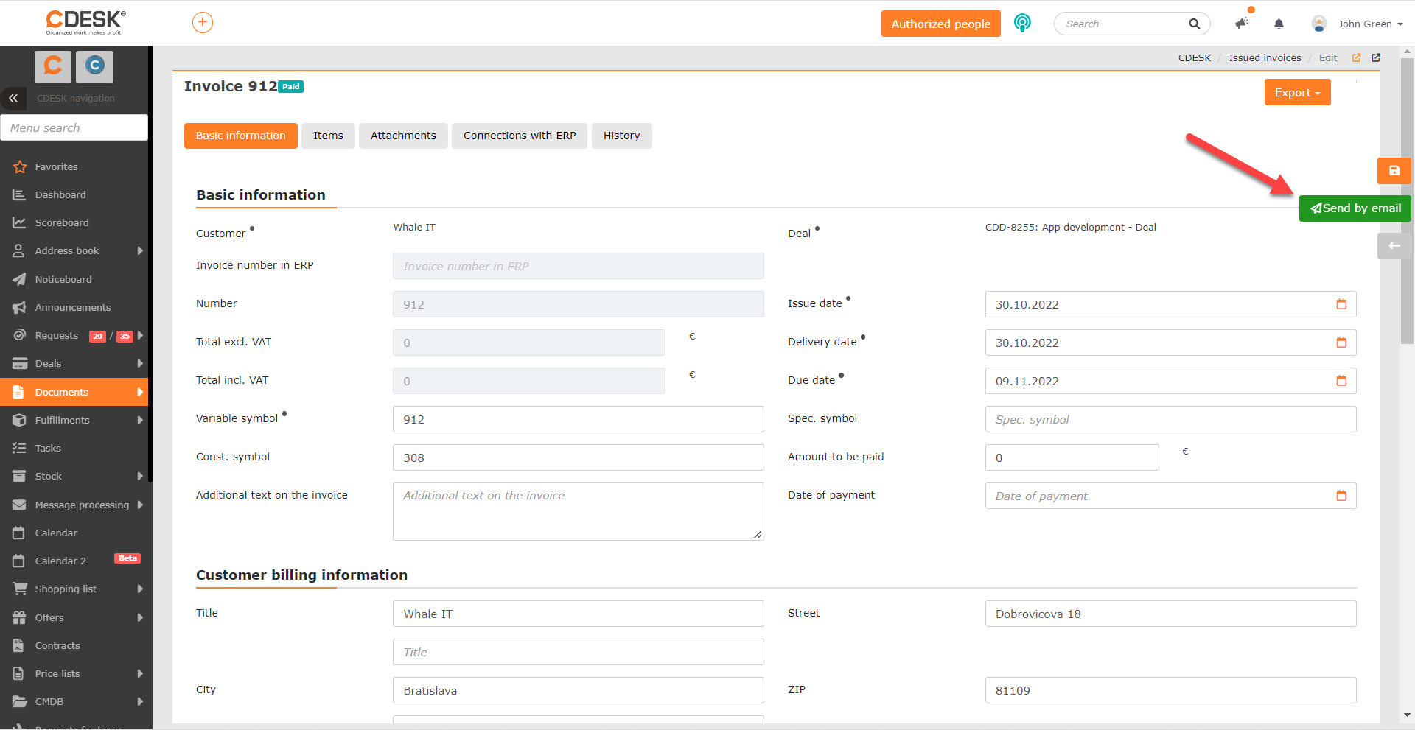Click the Spec. symbol field
This screenshot has height=730, width=1415.
tap(1171, 419)
